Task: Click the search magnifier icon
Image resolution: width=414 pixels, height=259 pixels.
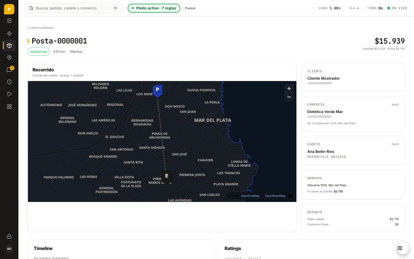Action: coord(31,8)
